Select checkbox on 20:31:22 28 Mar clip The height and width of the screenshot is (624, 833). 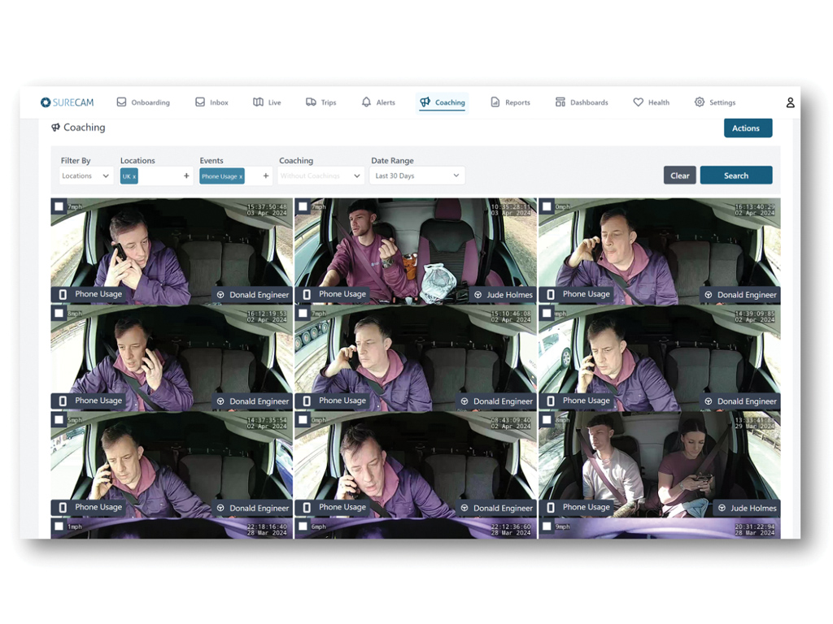coord(547,526)
